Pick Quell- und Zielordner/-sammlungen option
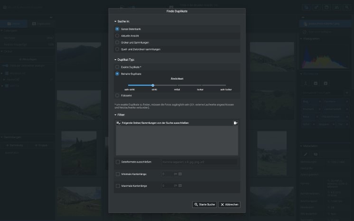This screenshot has width=354, height=221. (118, 49)
